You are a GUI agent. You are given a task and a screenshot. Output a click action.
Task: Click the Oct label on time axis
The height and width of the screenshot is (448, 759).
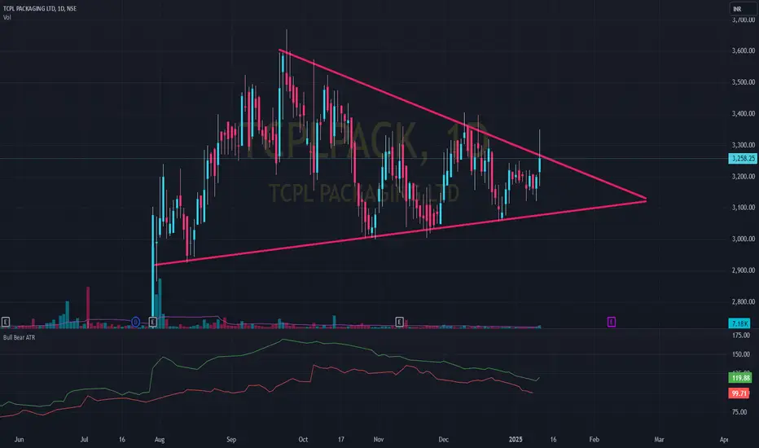pos(303,440)
